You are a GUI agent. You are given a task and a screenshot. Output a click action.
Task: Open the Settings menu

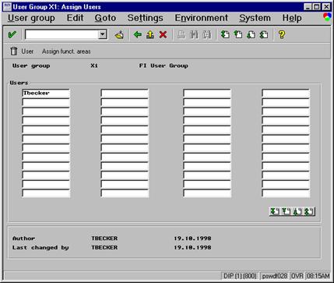145,18
